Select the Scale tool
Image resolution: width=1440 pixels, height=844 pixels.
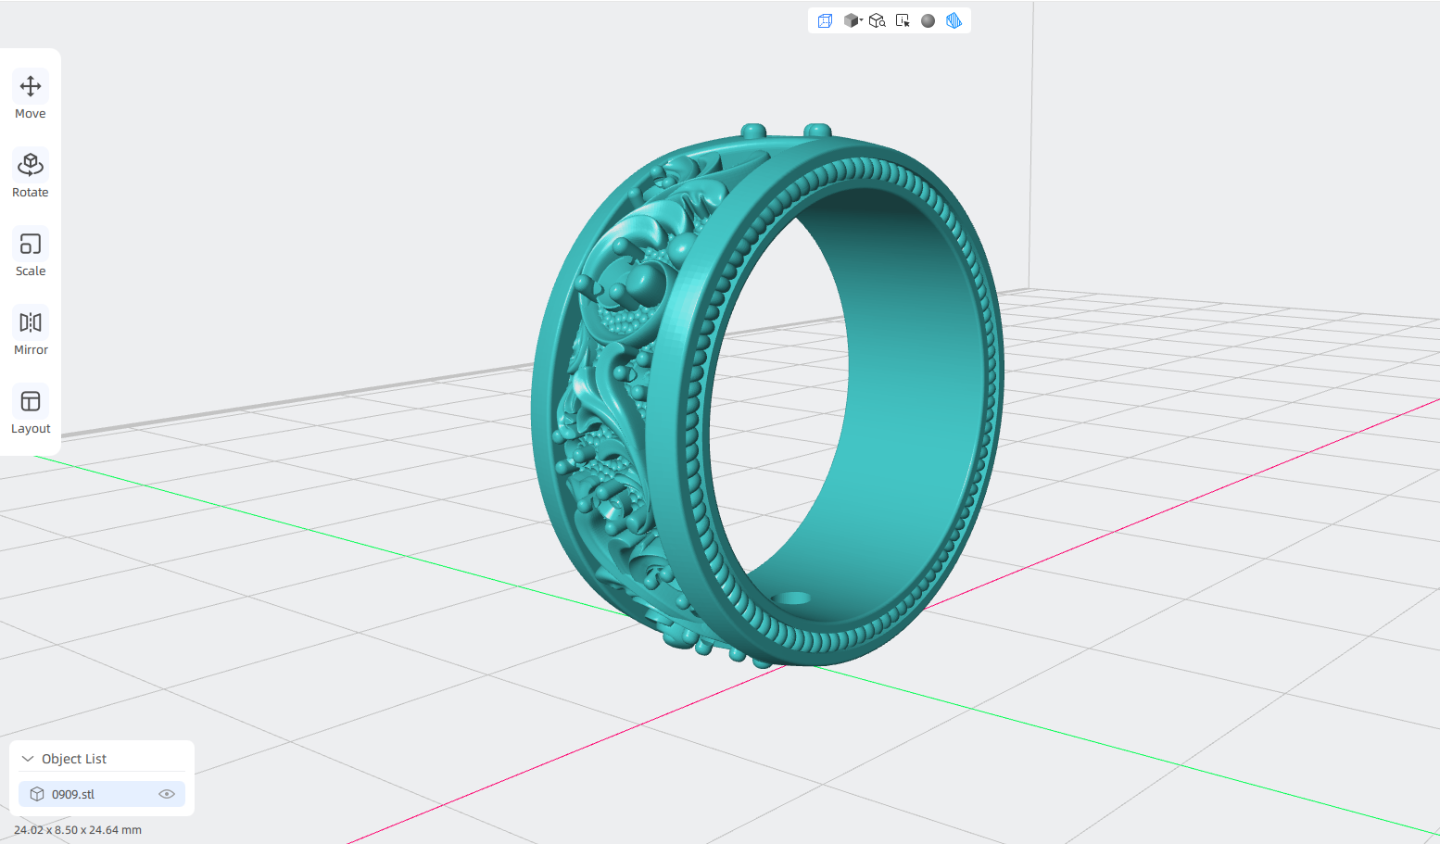tap(31, 254)
